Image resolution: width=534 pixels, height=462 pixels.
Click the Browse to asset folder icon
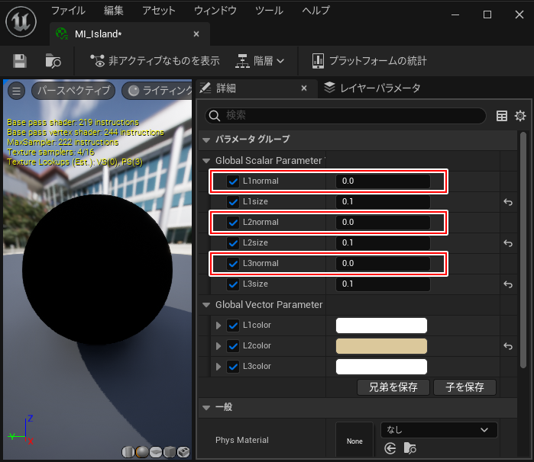tap(53, 61)
